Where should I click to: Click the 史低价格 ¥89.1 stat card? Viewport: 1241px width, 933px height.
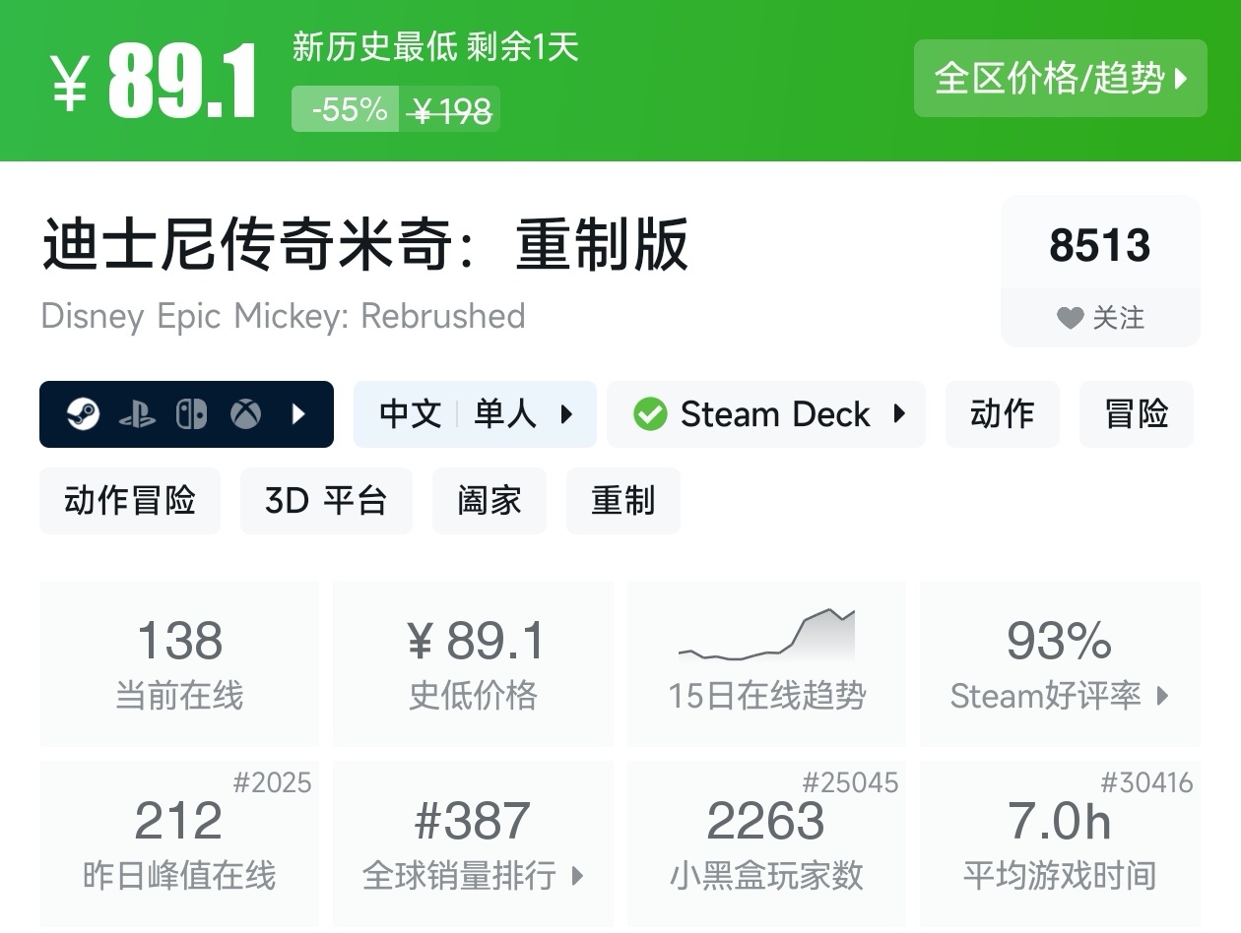pyautogui.click(x=473, y=662)
